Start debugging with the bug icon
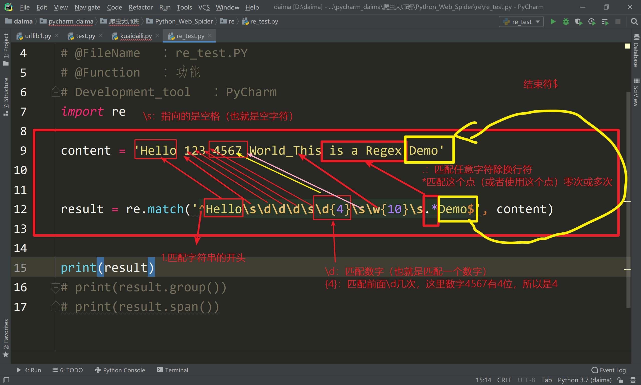 tap(566, 22)
